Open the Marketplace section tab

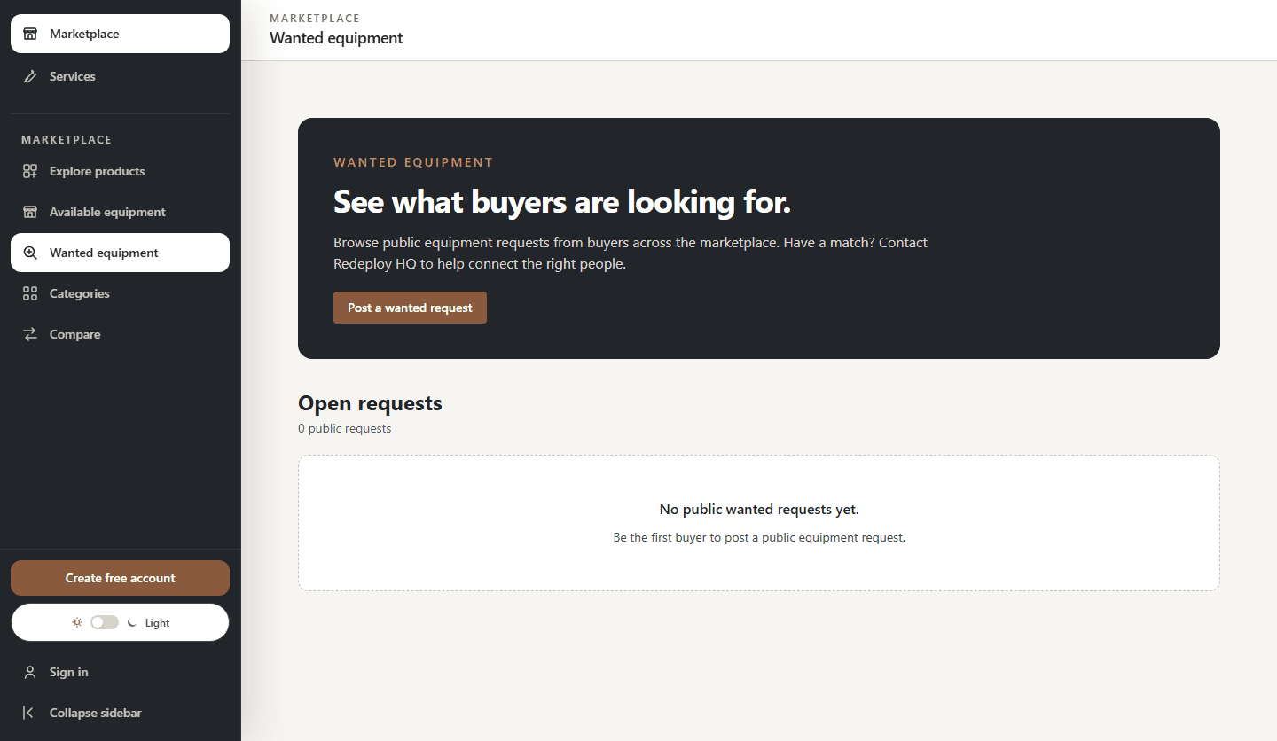(x=120, y=34)
